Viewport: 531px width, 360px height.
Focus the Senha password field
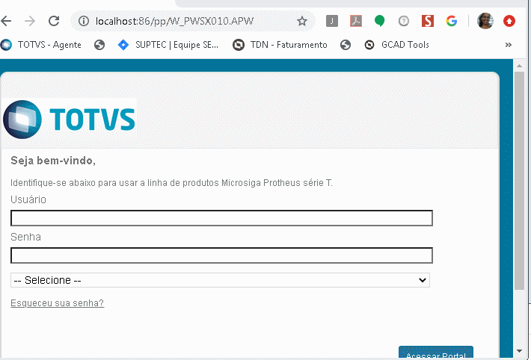(221, 255)
